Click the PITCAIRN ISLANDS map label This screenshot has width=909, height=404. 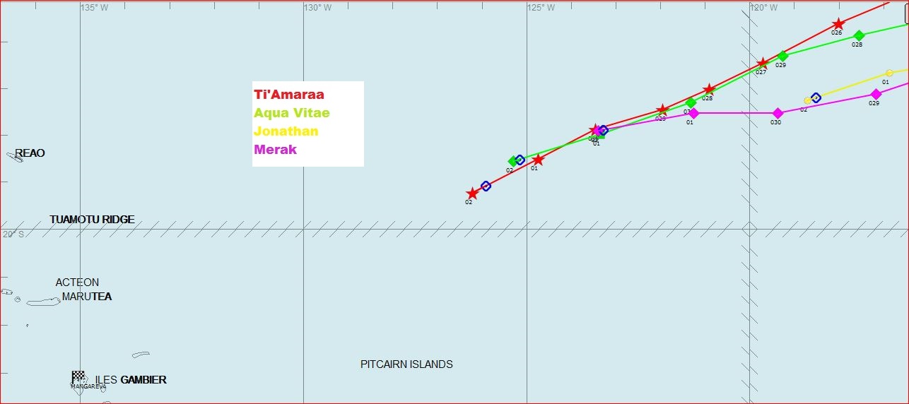coord(406,364)
